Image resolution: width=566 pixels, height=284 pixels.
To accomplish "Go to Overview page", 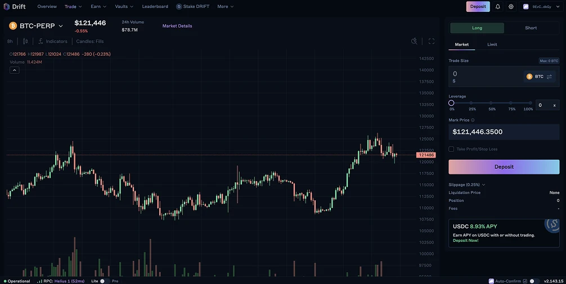I will click(x=47, y=7).
